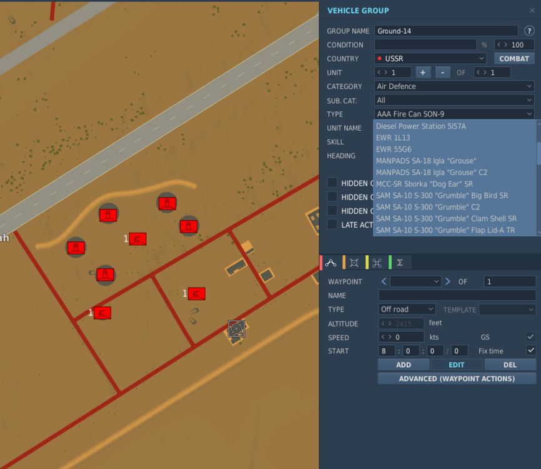Image resolution: width=541 pixels, height=469 pixels.
Task: Click the selected radar unit icon on map
Action: (236, 328)
